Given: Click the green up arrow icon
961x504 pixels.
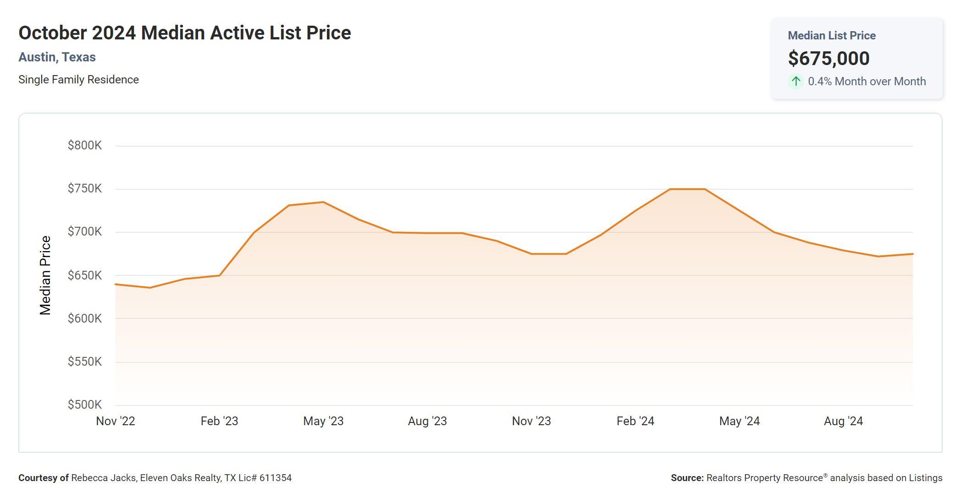Looking at the screenshot, I should tap(796, 82).
